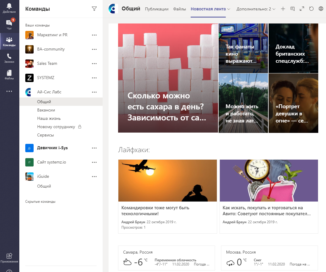Open the Файлы section in the sidebar
Image resolution: width=326 pixels, height=272 pixels.
click(8, 73)
